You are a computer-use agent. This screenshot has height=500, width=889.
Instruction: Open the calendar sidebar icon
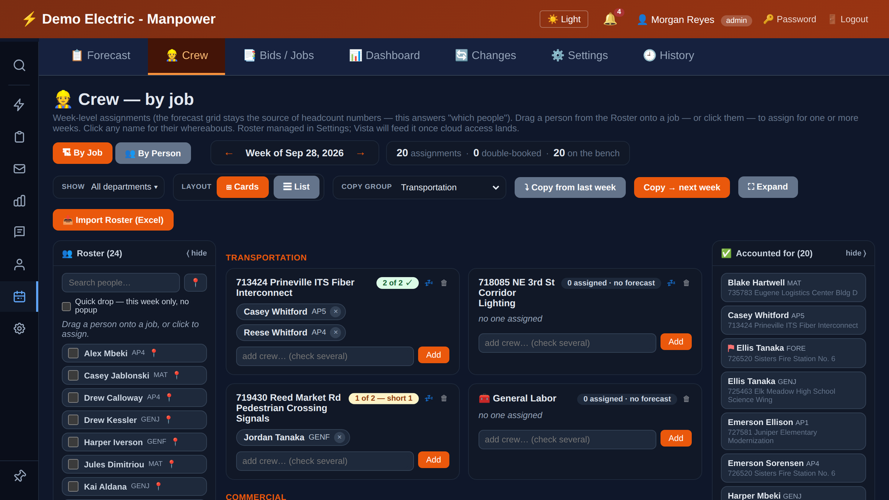[19, 297]
